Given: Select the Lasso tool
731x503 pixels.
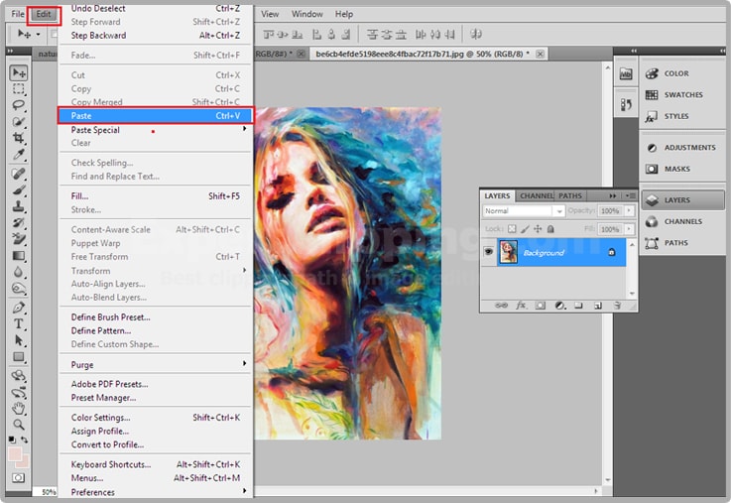Looking at the screenshot, I should tap(19, 105).
